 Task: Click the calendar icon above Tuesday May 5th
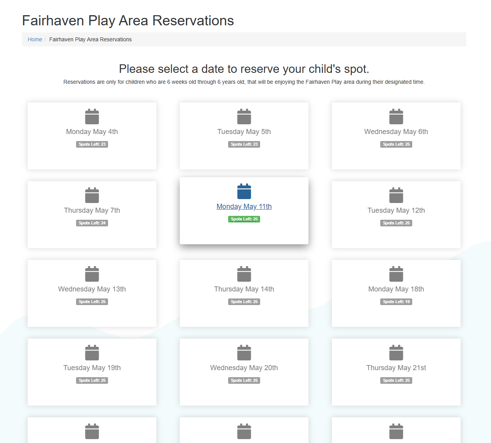coord(244,116)
